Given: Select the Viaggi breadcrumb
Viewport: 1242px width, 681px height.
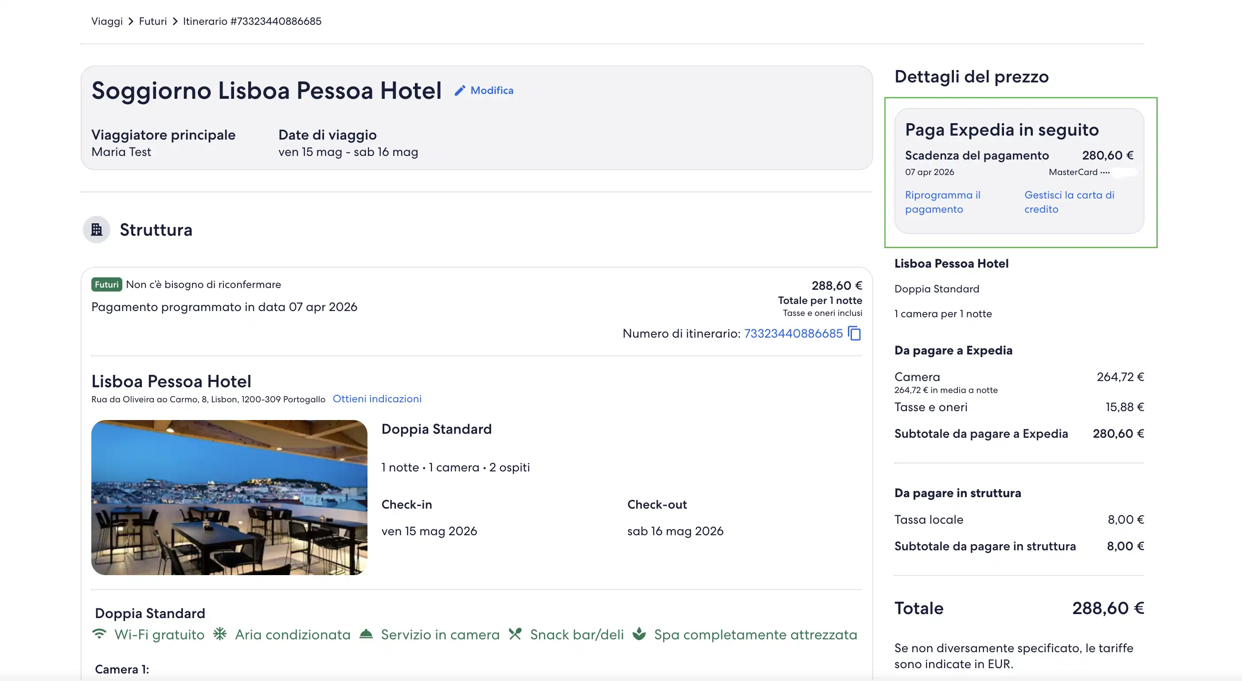Looking at the screenshot, I should [x=107, y=21].
